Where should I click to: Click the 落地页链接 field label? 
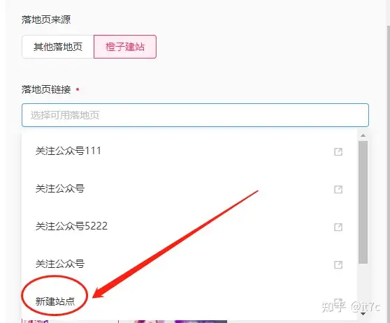coord(46,89)
